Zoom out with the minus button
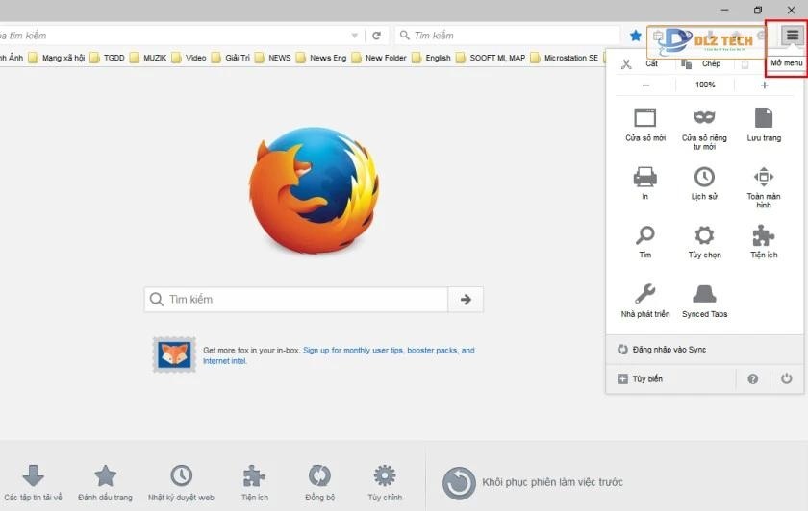Screen dimensions: 808x511 click(x=645, y=85)
